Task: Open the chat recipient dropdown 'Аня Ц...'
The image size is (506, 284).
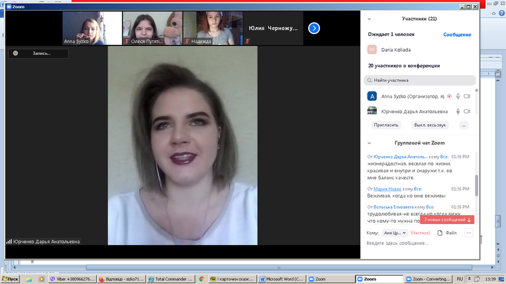Action: click(395, 233)
